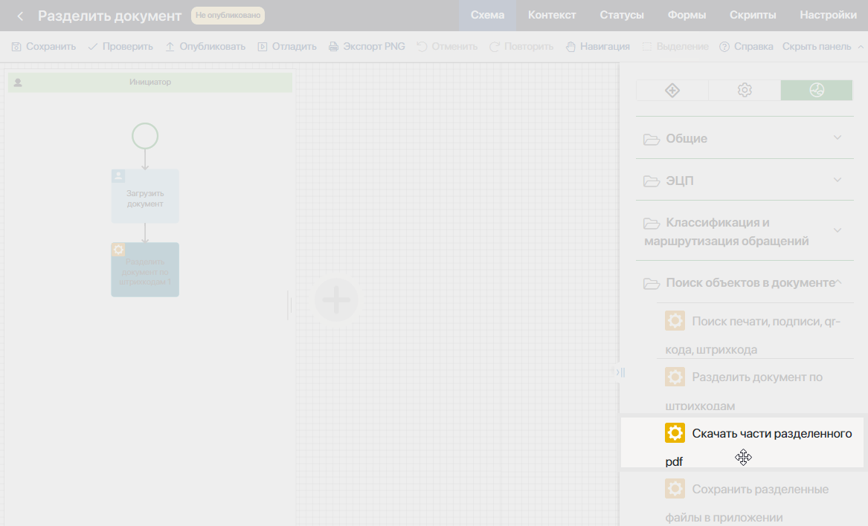Open the Контекст tab
This screenshot has width=868, height=526.
[552, 16]
